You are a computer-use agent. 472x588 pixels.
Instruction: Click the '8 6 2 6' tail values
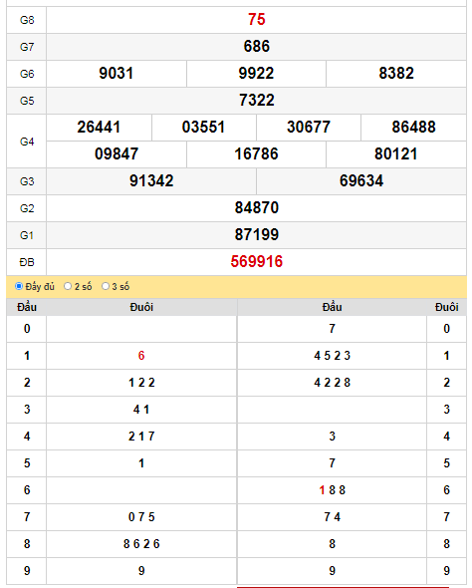141,544
